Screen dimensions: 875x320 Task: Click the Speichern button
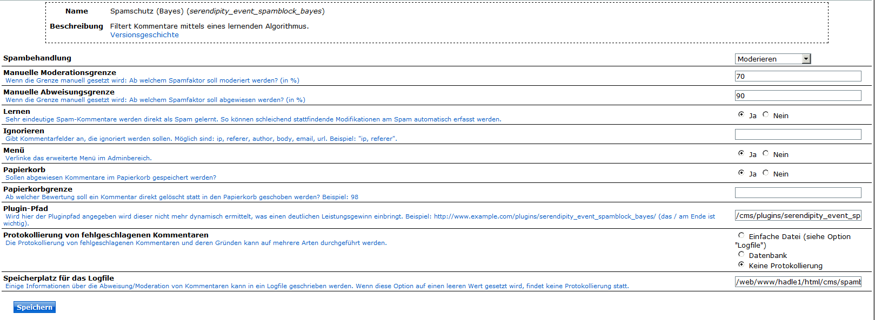coord(35,307)
